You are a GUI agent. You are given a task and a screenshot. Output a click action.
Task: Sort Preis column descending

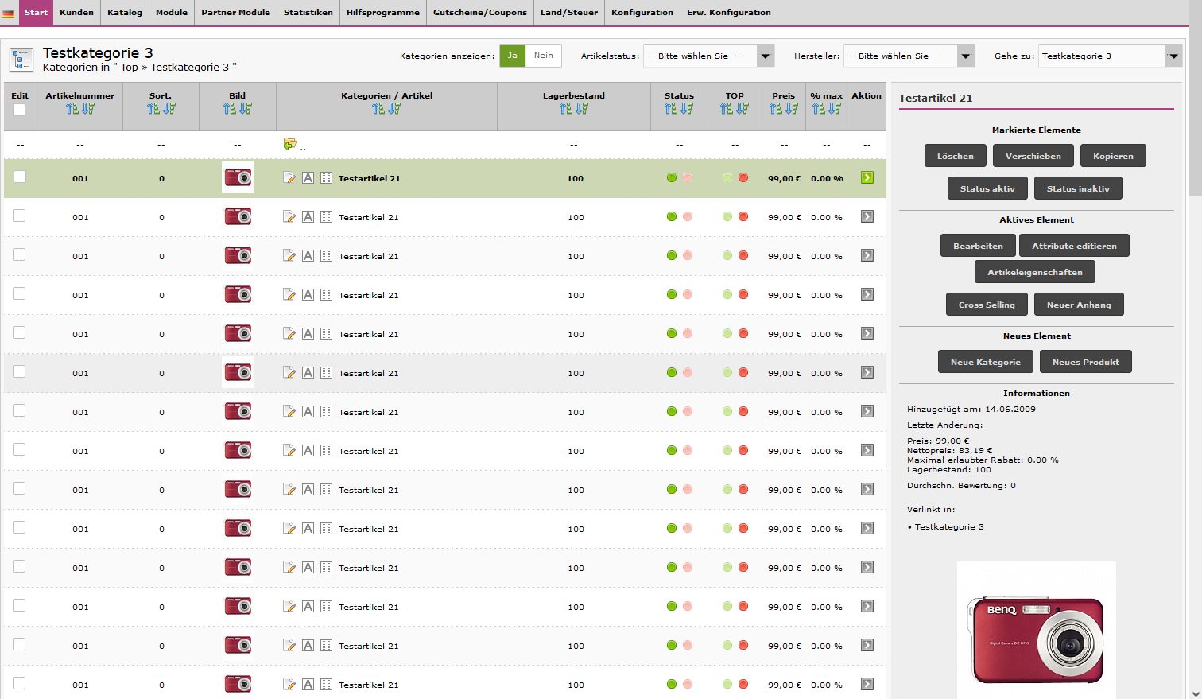[792, 109]
